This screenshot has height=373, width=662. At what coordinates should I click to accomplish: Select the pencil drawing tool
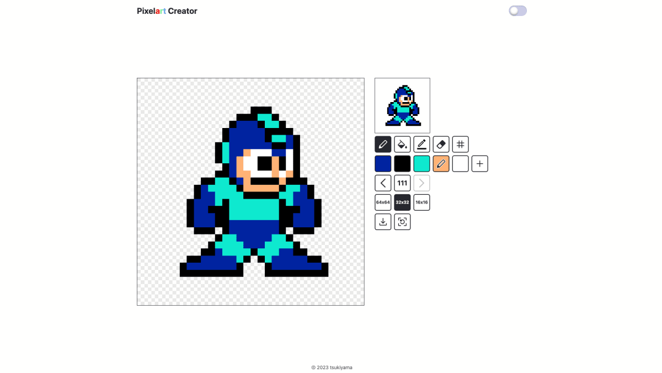[x=383, y=145]
